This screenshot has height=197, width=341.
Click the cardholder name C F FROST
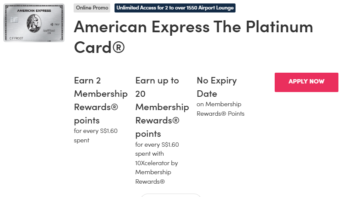16,39
